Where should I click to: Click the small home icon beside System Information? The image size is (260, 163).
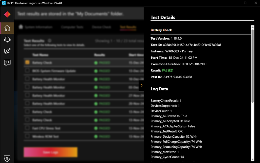coord(21,27)
